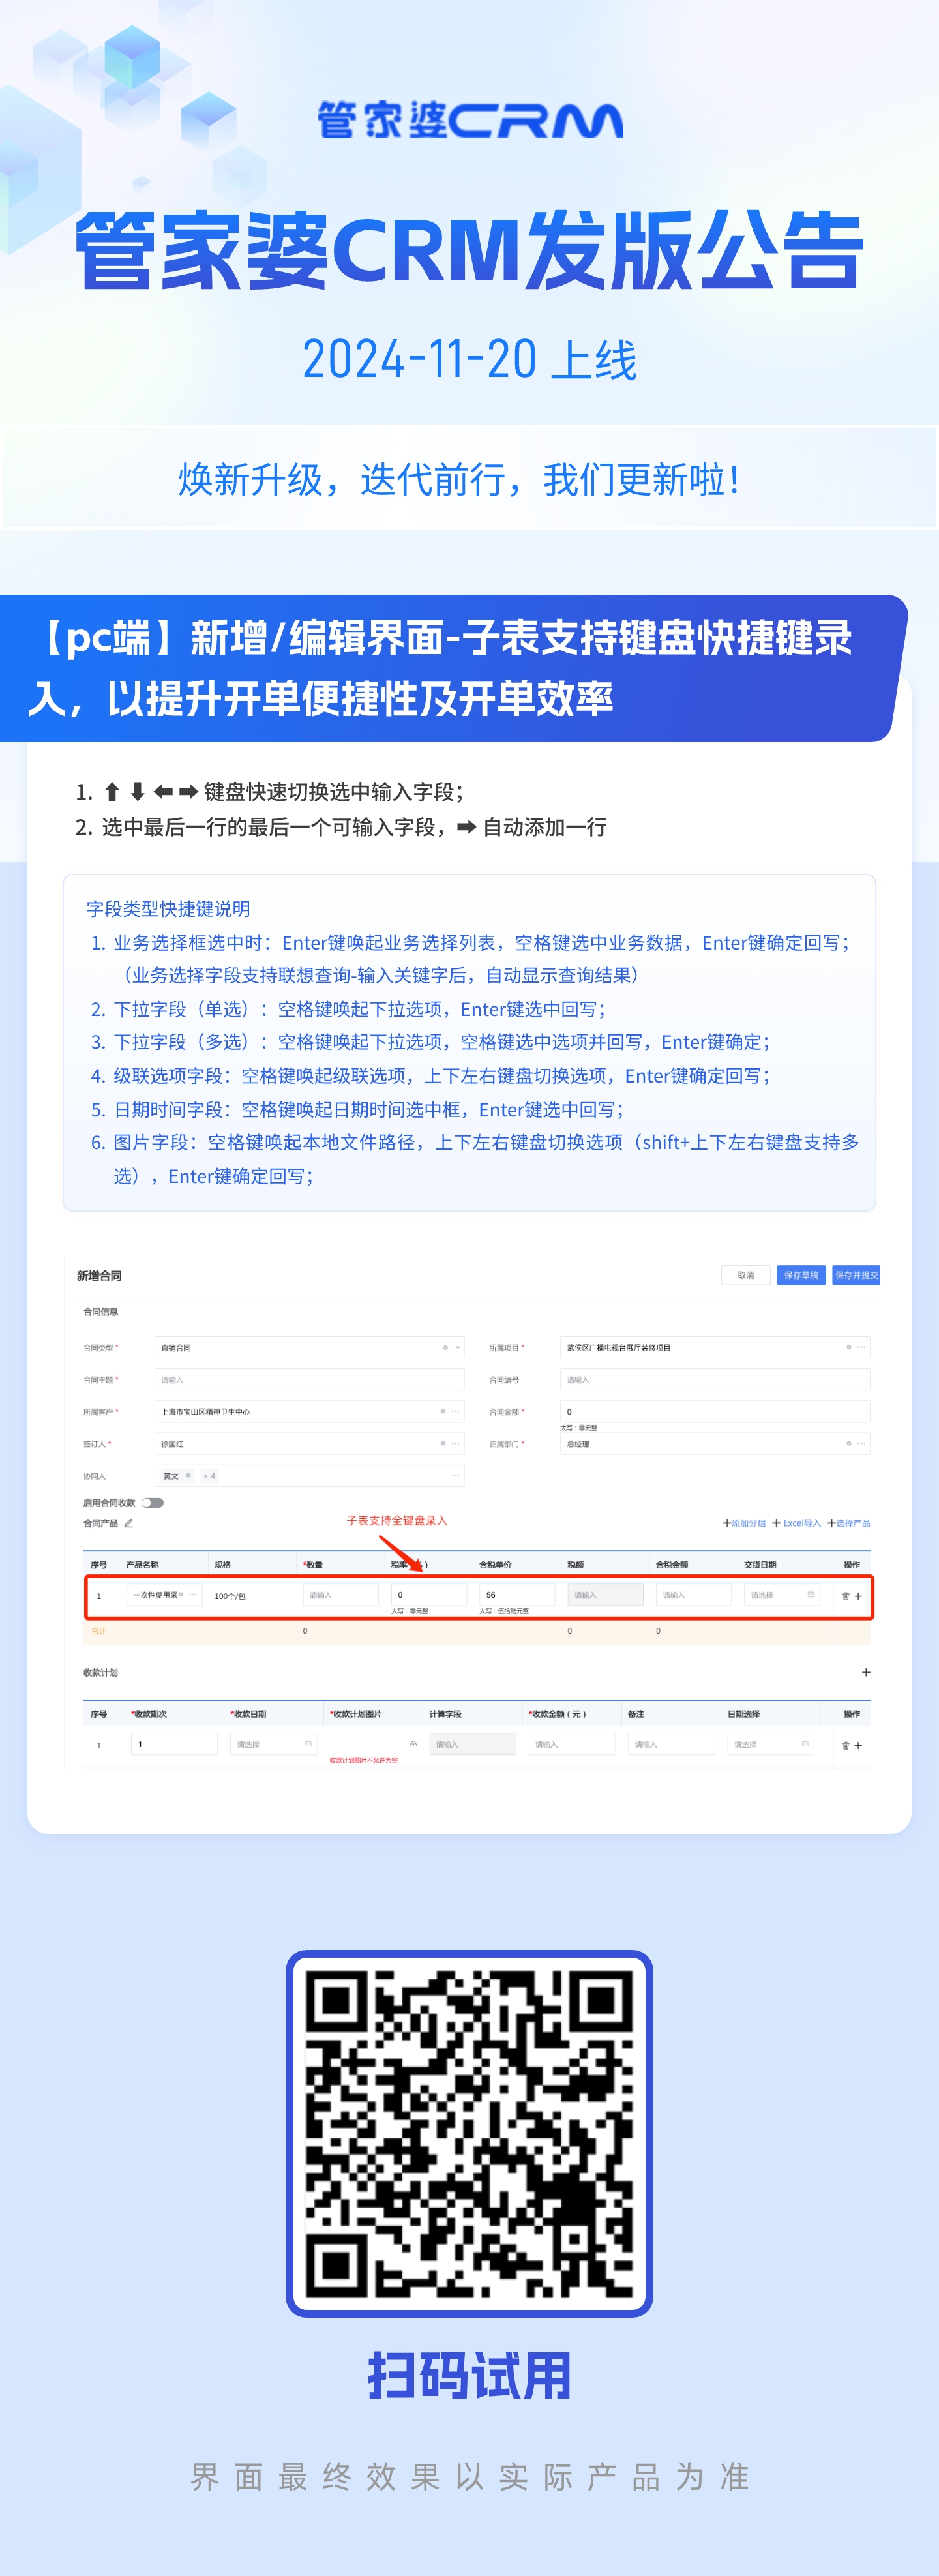Viewport: 939px width, 2576px height.
Task: Toggle the 启用合同收款 switch
Action: click(152, 1503)
